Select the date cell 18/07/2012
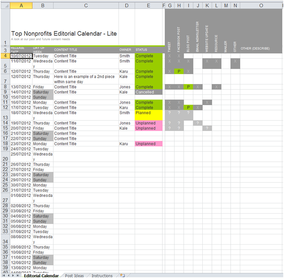Screen dimensions: 284x278 tap(21, 115)
